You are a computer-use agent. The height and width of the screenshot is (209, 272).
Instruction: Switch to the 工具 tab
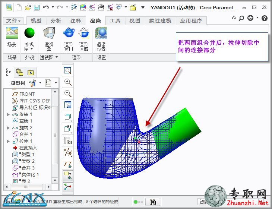pos(115,20)
